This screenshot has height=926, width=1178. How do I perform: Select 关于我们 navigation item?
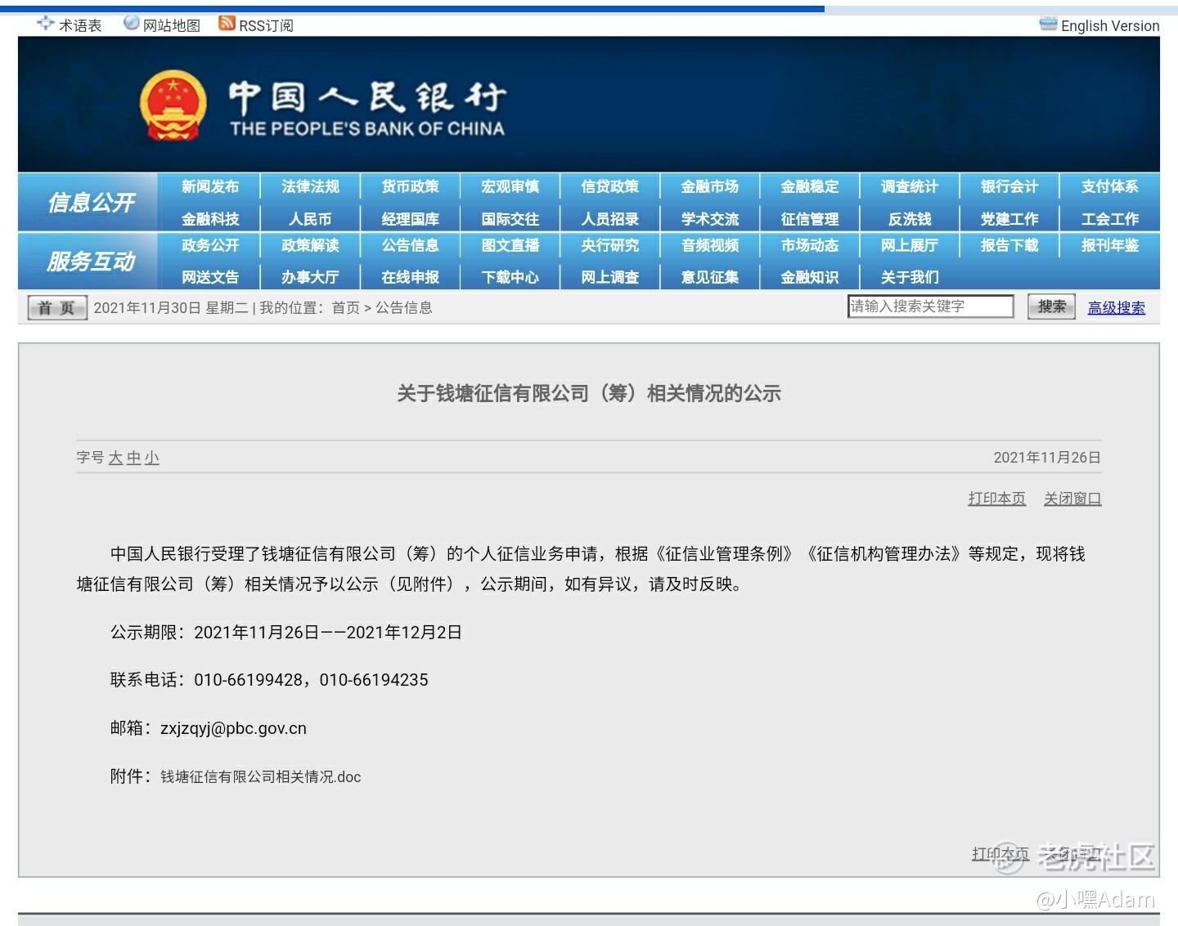coord(910,277)
